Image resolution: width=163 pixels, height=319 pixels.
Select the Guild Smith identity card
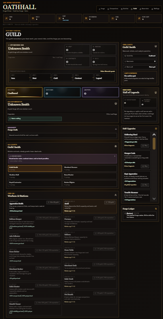tap(35, 169)
